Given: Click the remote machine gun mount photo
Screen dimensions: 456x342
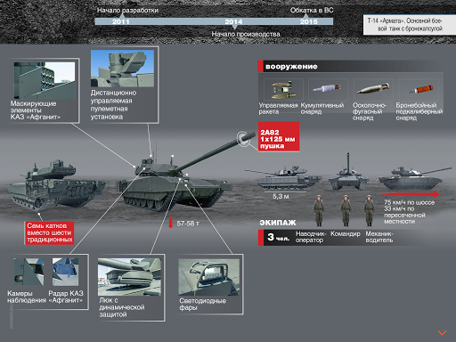Looking at the screenshot, I should pyautogui.click(x=122, y=69).
